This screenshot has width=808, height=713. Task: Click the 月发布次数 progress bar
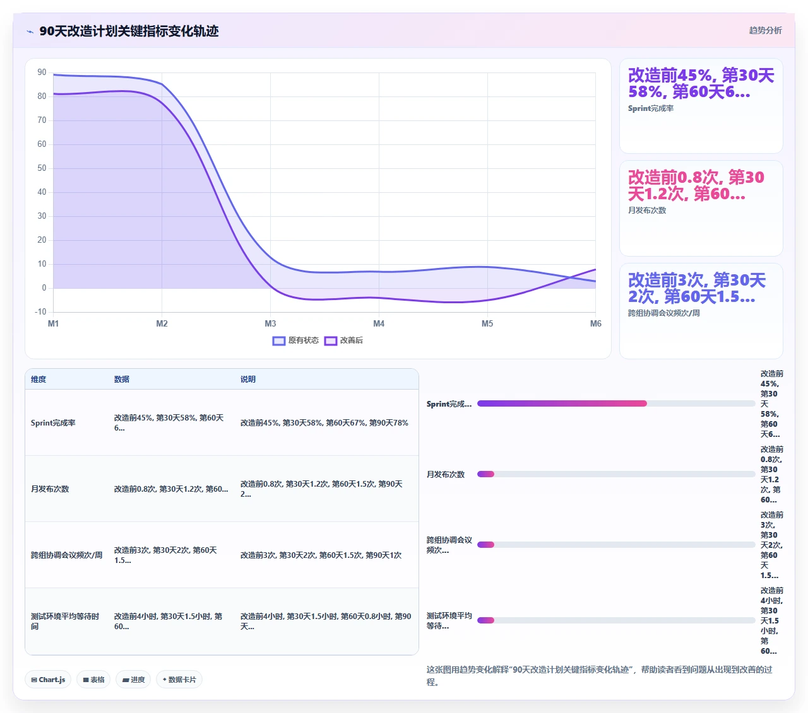(x=616, y=474)
